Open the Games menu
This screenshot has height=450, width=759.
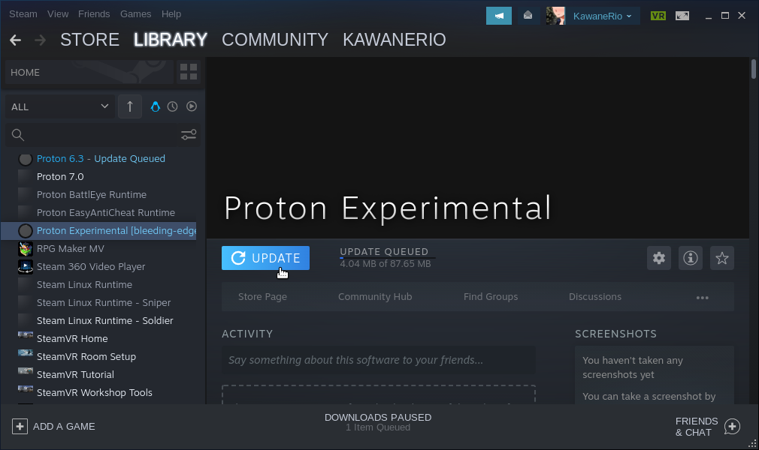[135, 14]
